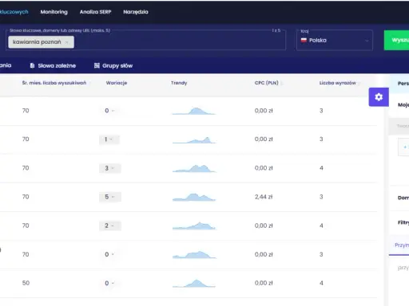Sort by Śr. mies. liczba wyszukiwań column
This screenshot has width=409, height=306.
click(54, 83)
